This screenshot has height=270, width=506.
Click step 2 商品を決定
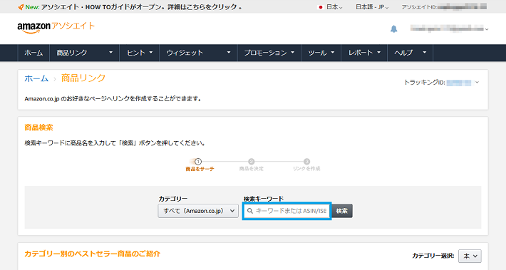252,165
